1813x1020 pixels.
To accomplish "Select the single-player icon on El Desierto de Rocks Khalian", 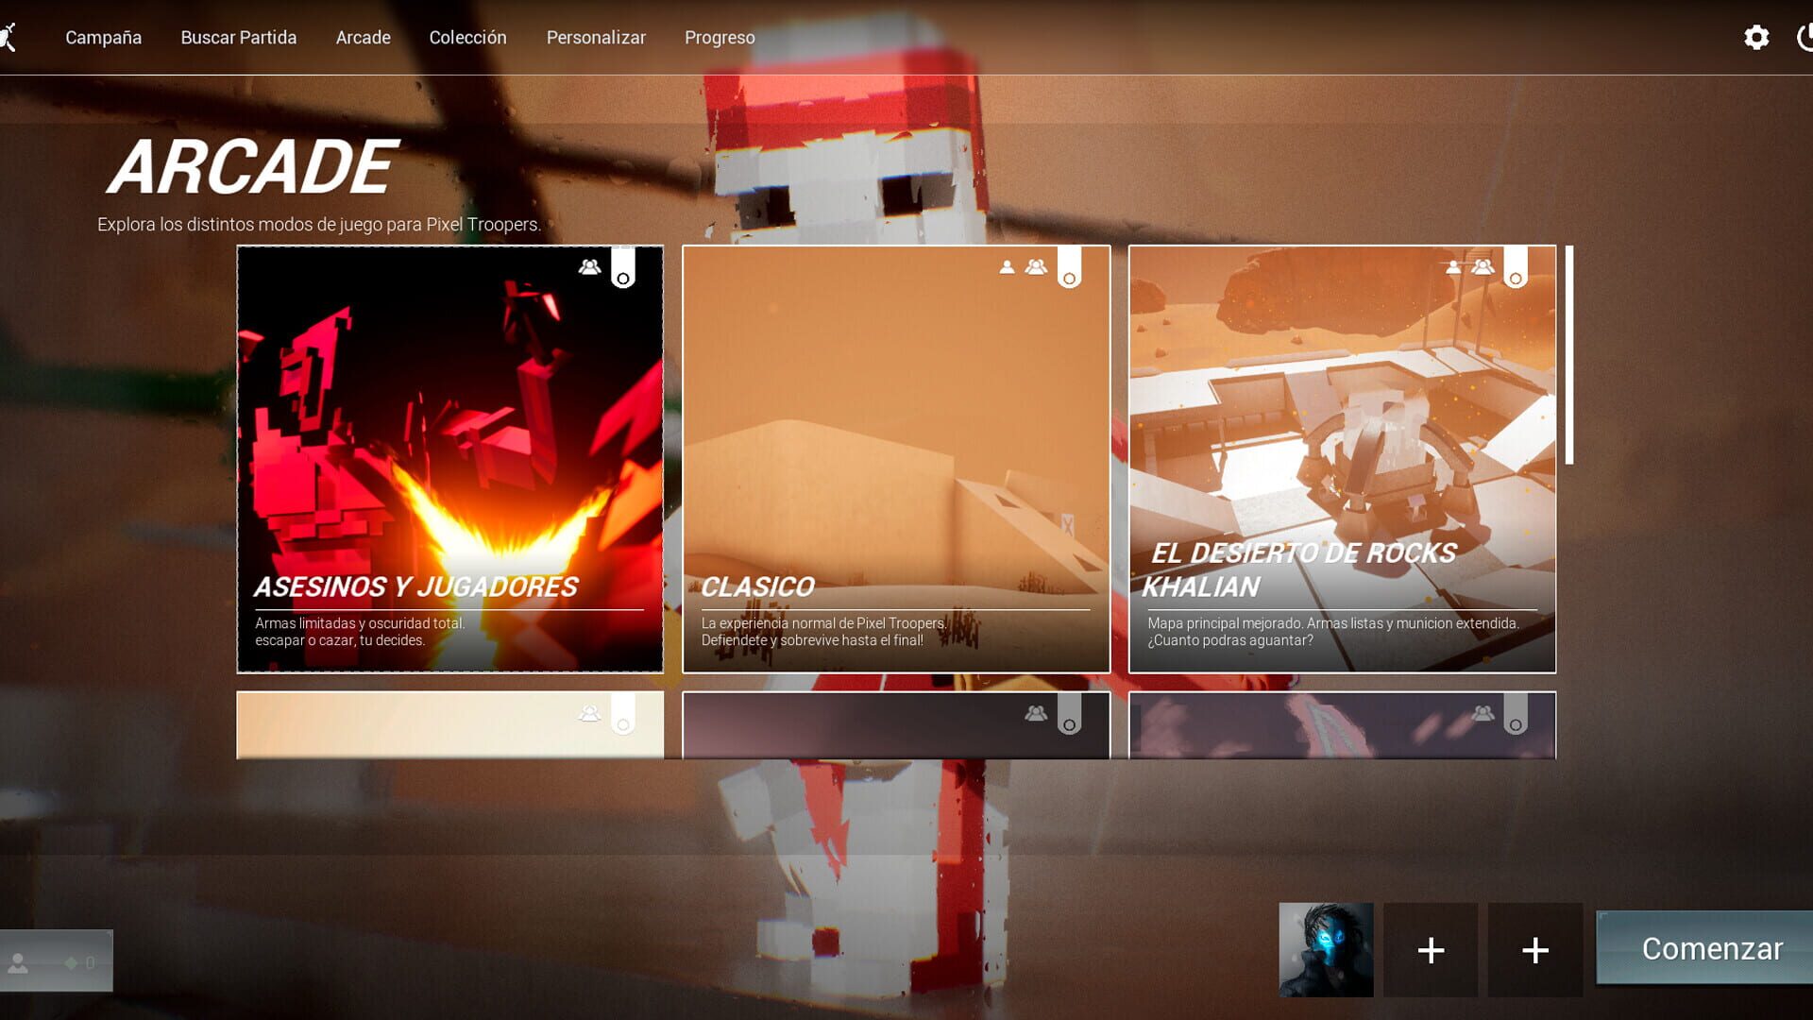I will tap(1451, 266).
